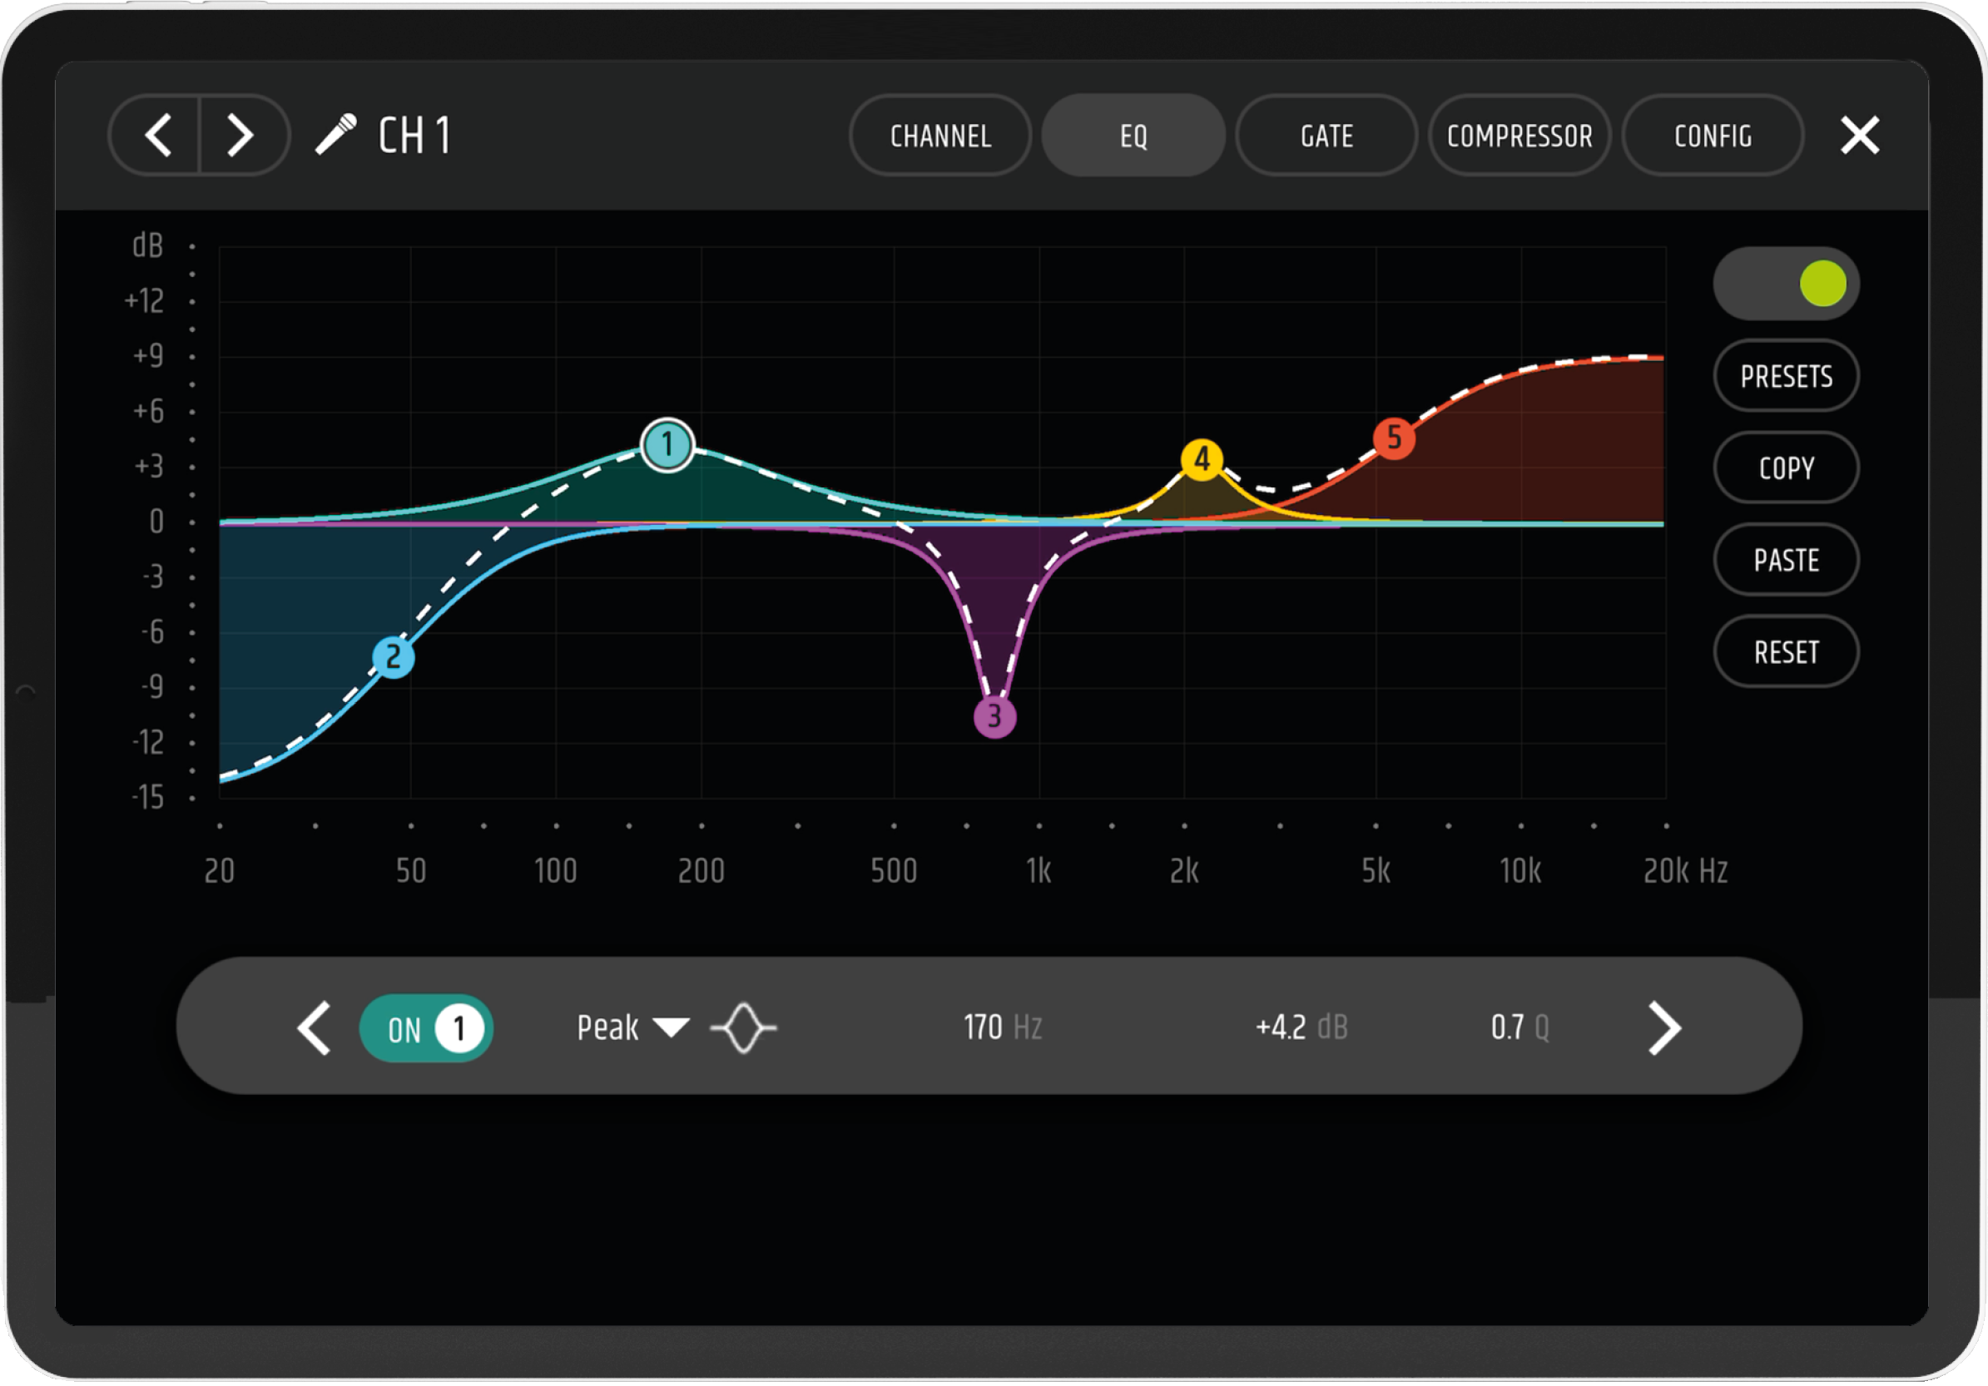The width and height of the screenshot is (1988, 1386).
Task: Reset the EQ with RESET
Action: (x=1787, y=652)
